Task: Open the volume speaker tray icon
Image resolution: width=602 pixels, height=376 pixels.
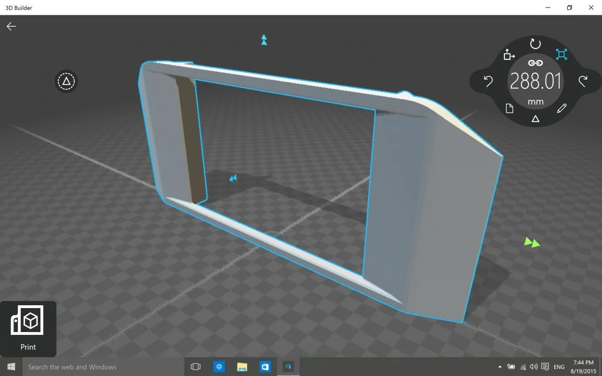Action: tap(533, 367)
